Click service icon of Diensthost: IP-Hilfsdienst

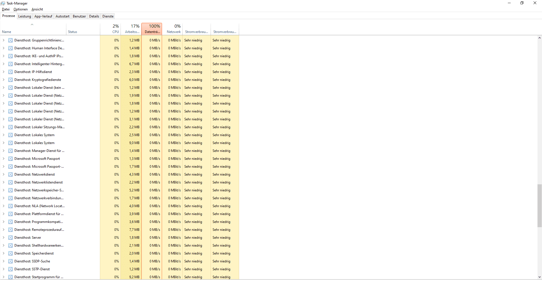tap(10, 72)
